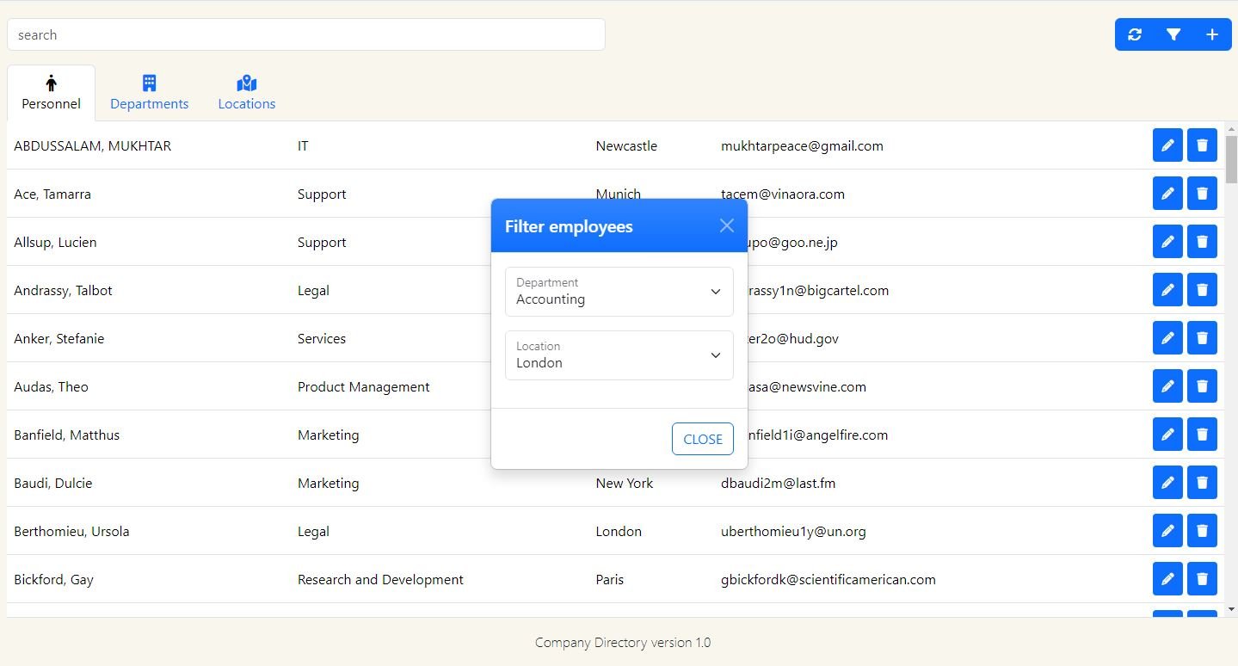
Task: Open the Department dropdown in filter dialog
Action: click(619, 292)
